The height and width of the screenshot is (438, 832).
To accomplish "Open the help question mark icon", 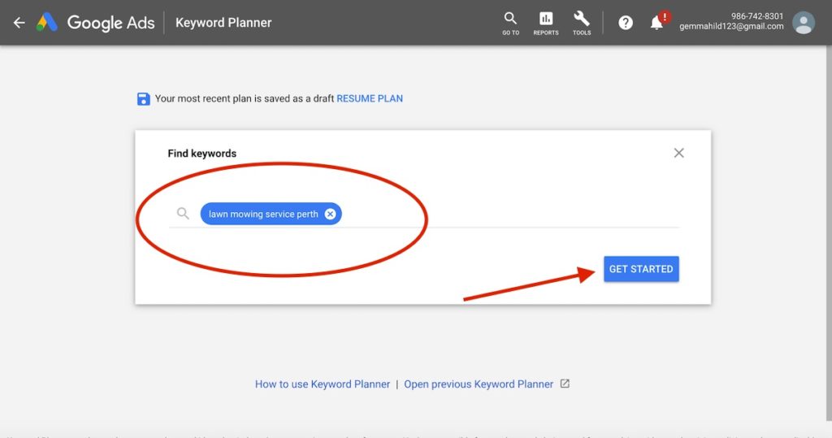I will pyautogui.click(x=626, y=23).
